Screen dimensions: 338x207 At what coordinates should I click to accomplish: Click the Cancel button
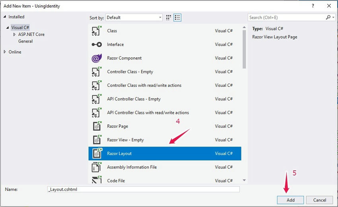click(319, 200)
